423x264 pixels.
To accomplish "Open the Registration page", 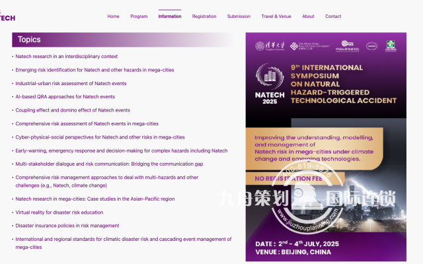I will [x=204, y=16].
